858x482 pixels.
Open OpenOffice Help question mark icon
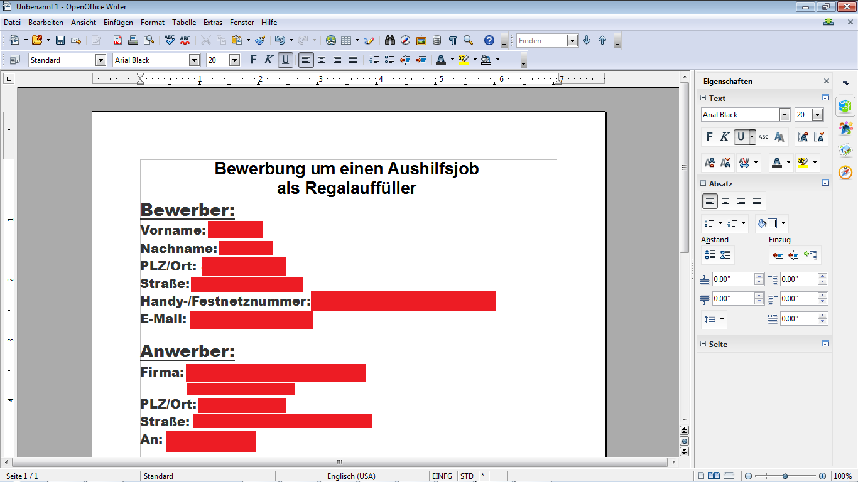(489, 40)
